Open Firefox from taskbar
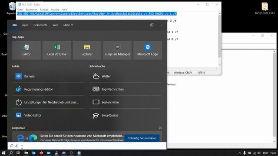The height and width of the screenshot is (156, 278). [41, 153]
